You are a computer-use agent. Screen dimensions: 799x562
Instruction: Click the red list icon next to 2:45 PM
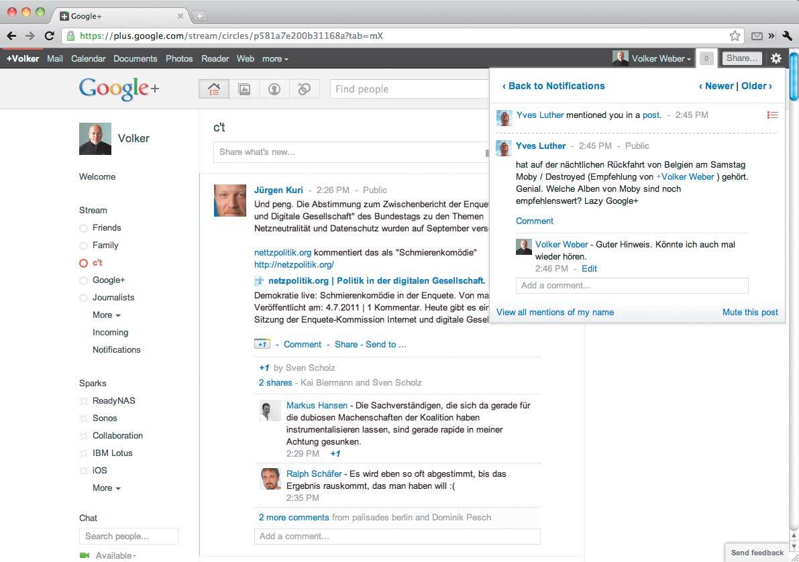pos(773,115)
